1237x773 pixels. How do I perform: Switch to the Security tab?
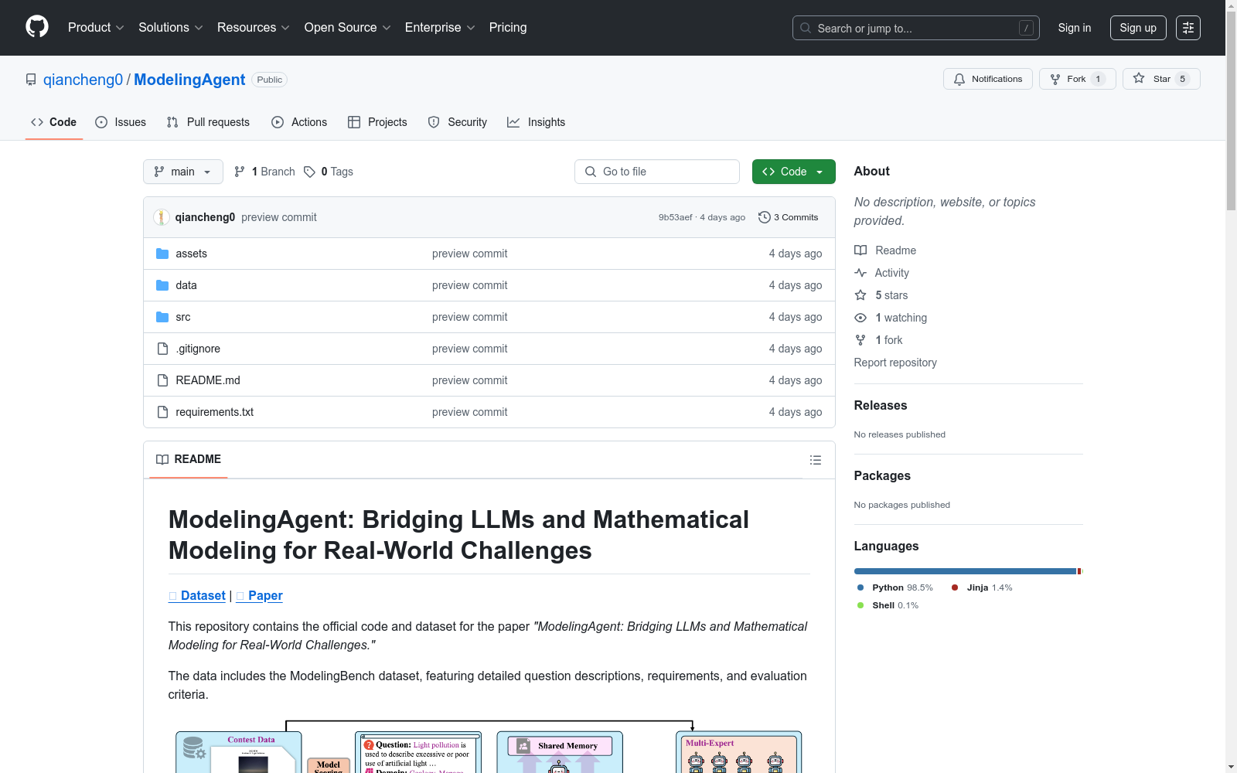(x=458, y=122)
